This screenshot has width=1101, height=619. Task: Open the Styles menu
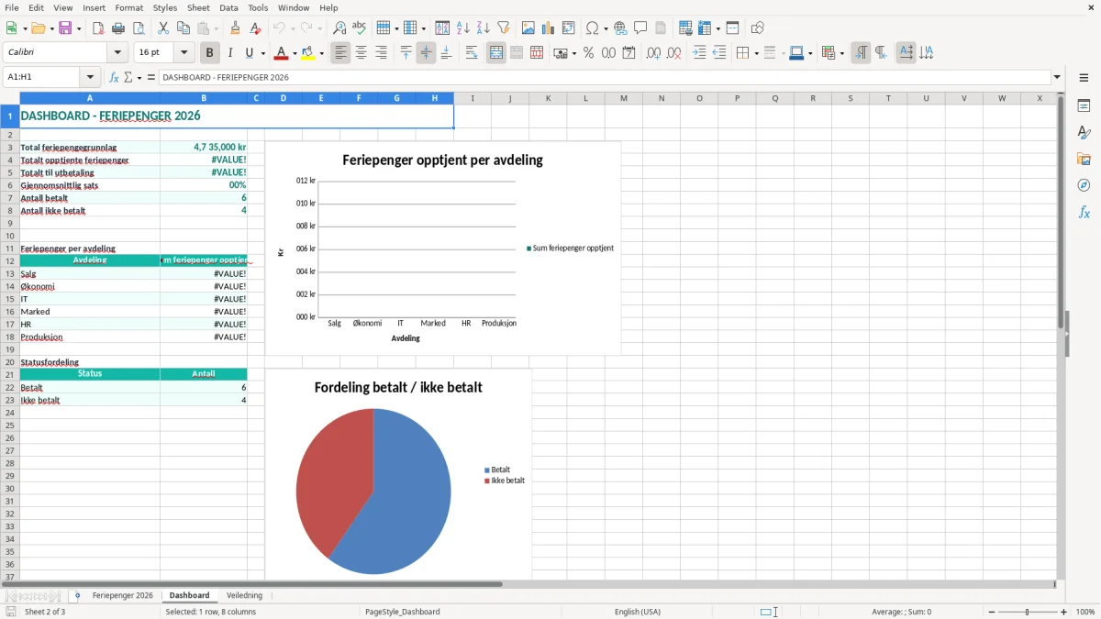(x=165, y=7)
